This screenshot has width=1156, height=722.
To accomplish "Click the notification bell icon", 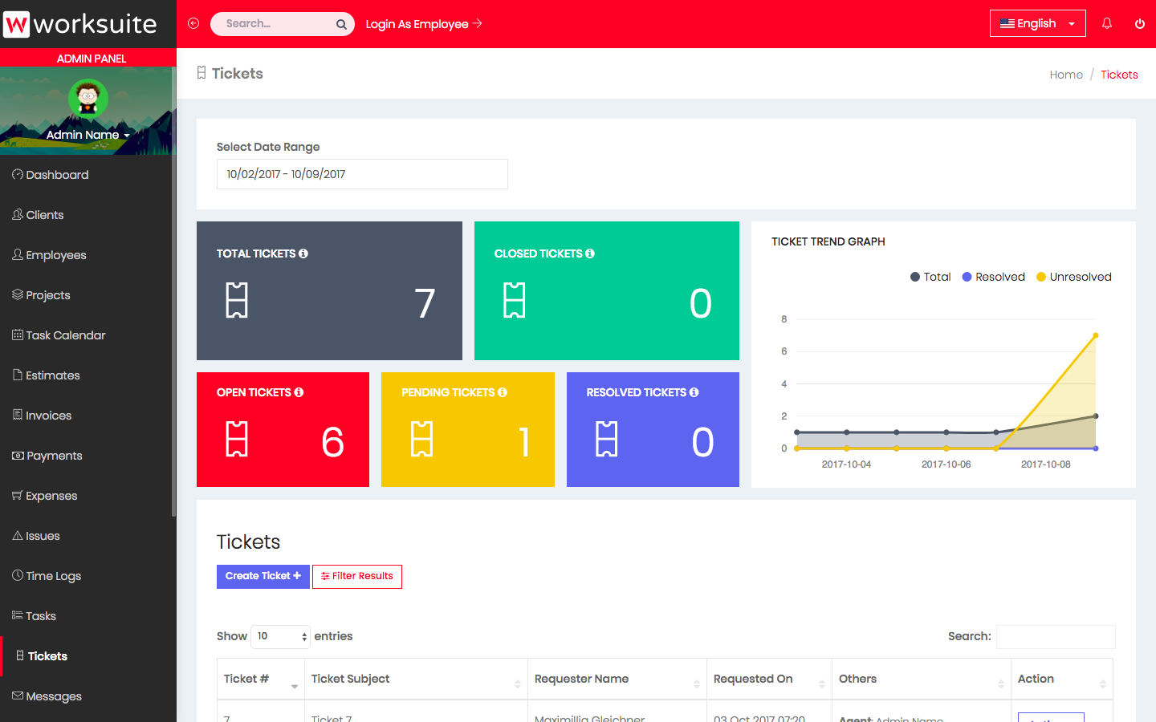I will 1107,23.
